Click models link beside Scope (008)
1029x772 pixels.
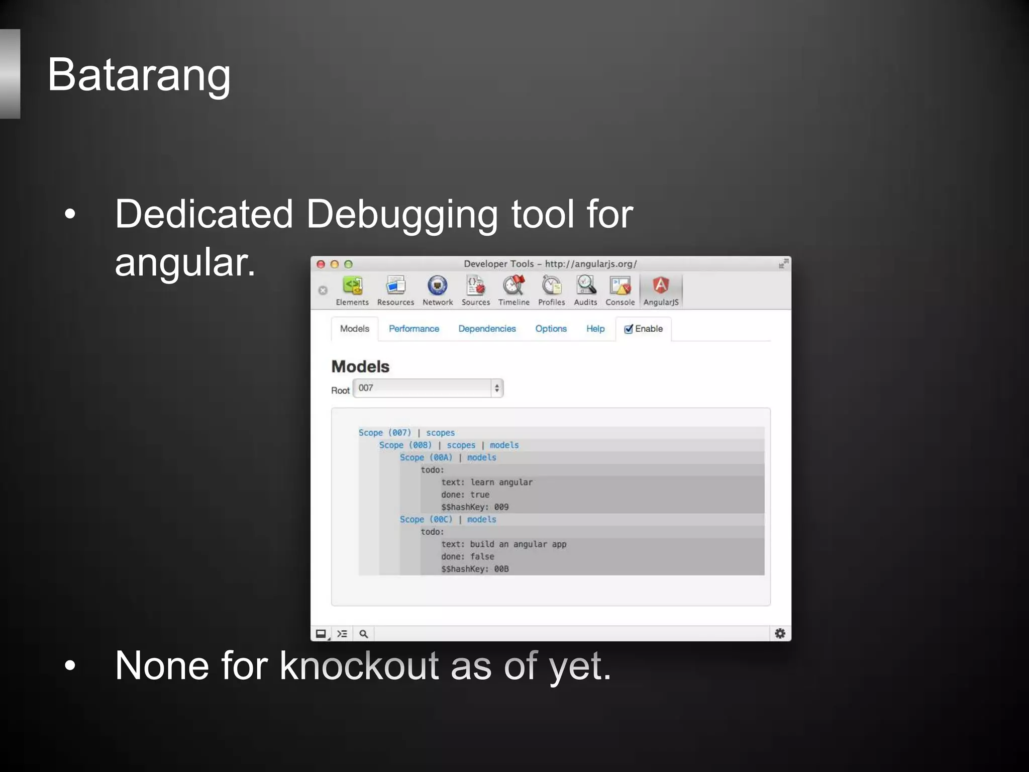point(504,445)
